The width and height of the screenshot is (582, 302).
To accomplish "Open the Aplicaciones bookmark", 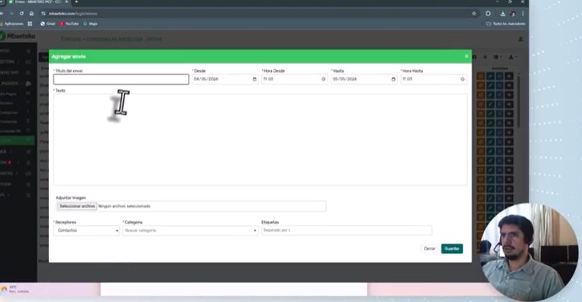I will click(12, 24).
